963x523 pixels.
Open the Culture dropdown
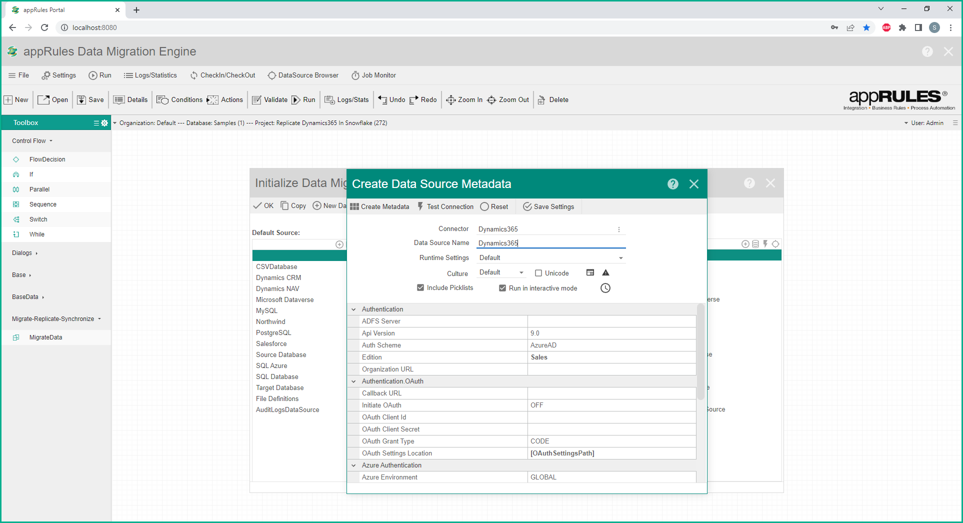point(501,272)
